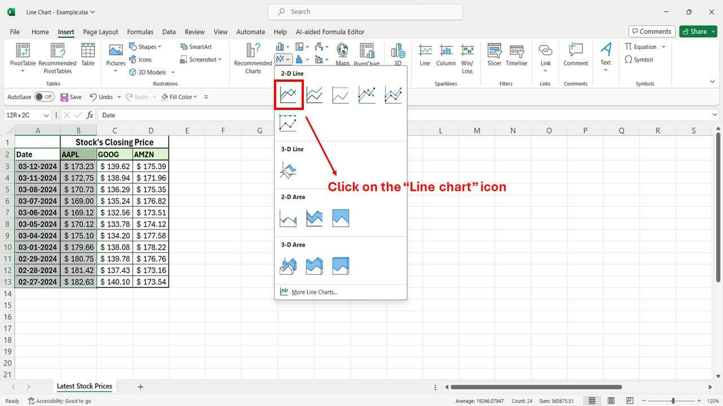The width and height of the screenshot is (723, 406).
Task: Open the Pictures dropdown
Action: [x=115, y=71]
